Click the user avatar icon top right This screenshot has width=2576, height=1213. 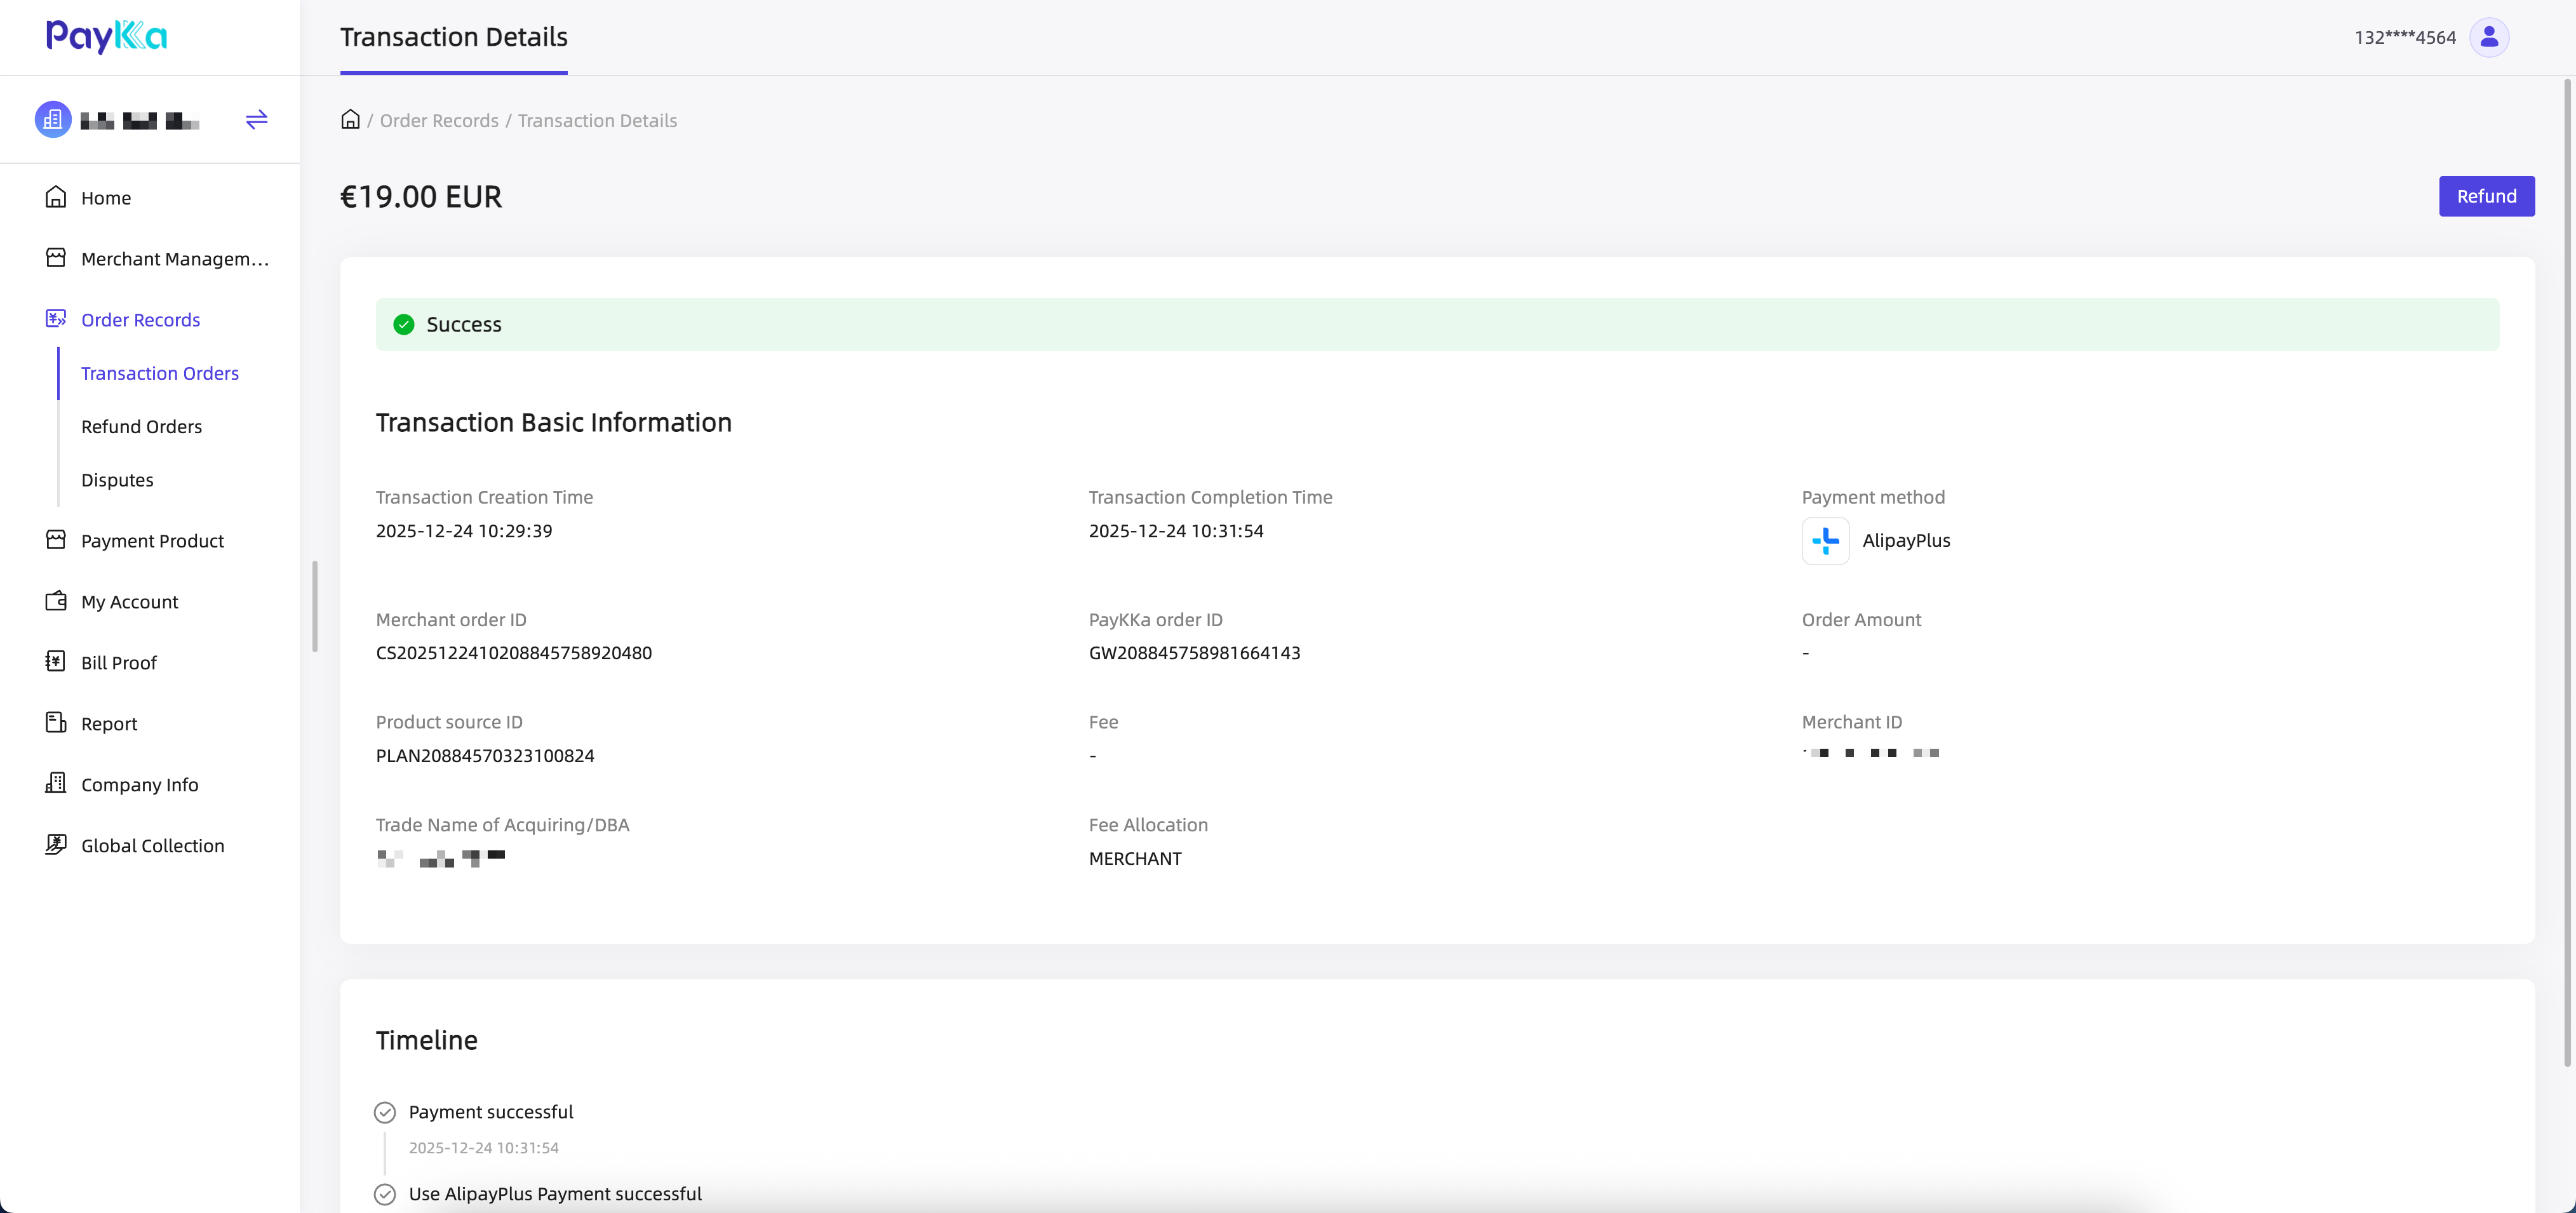coord(2488,37)
